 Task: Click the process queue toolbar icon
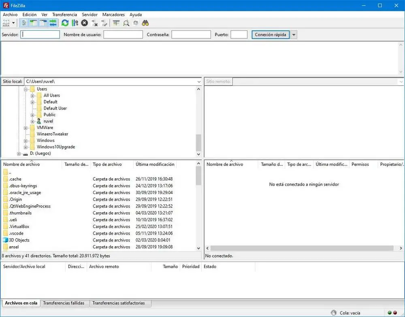pos(75,23)
